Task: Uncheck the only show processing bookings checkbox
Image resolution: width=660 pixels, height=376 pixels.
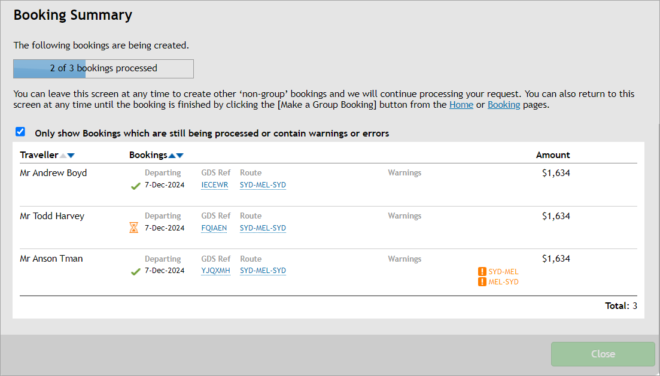Action: 20,132
